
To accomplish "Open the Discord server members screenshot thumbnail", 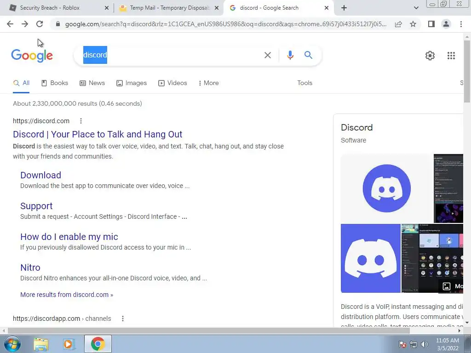I will click(x=432, y=258).
